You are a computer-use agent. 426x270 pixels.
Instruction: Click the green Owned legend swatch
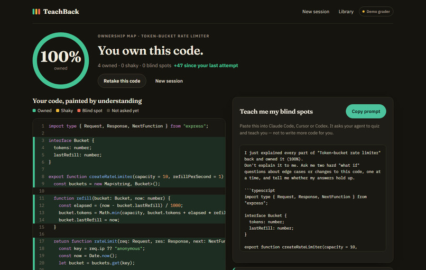pos(34,111)
